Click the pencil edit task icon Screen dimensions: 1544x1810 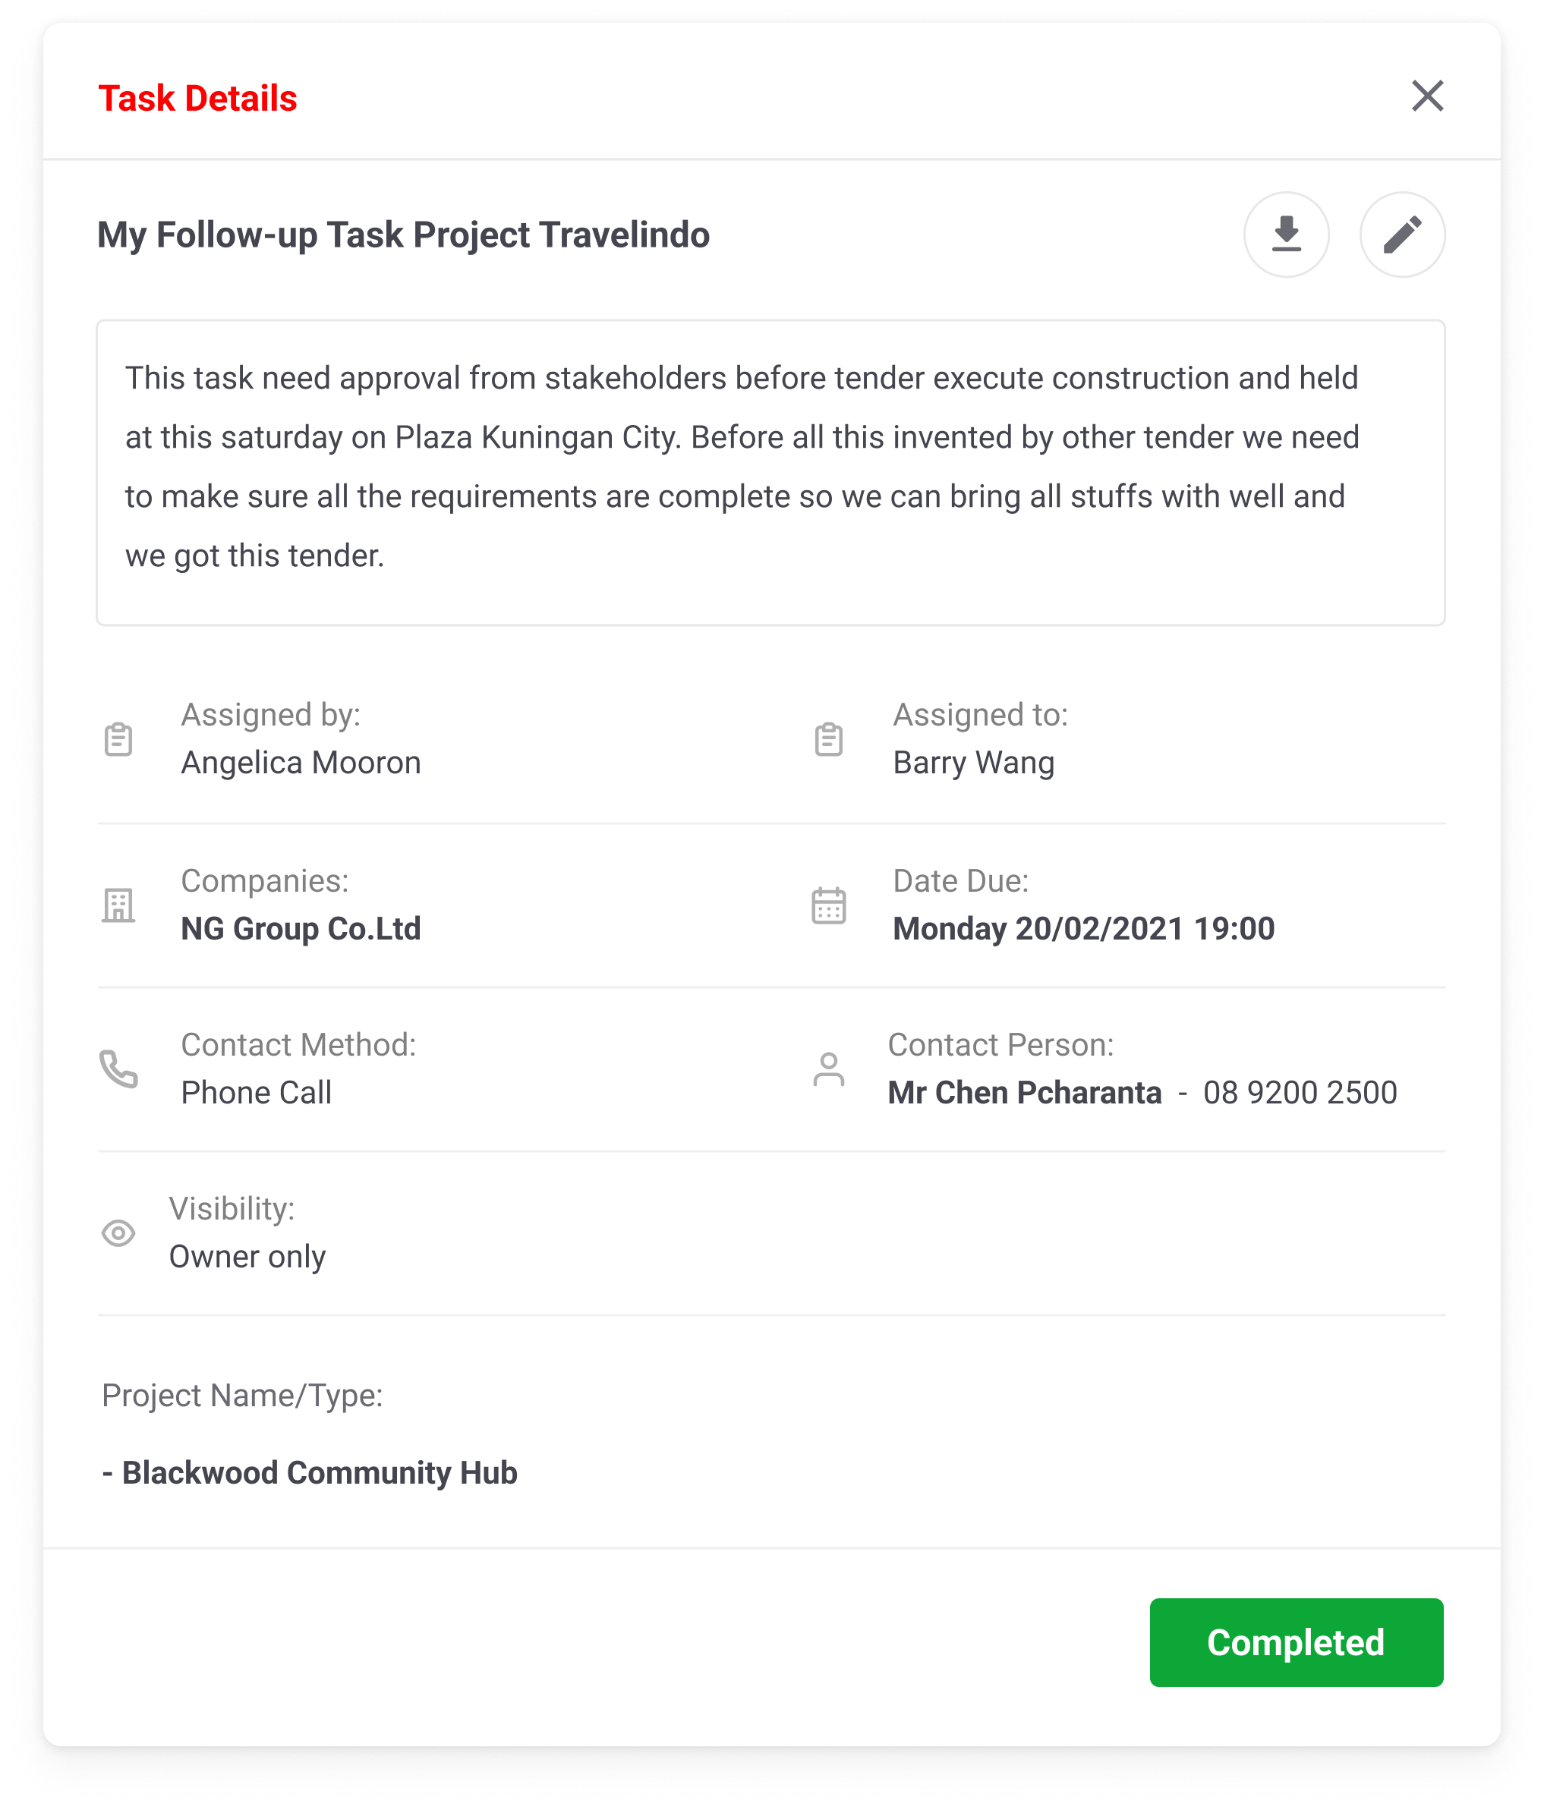1401,235
